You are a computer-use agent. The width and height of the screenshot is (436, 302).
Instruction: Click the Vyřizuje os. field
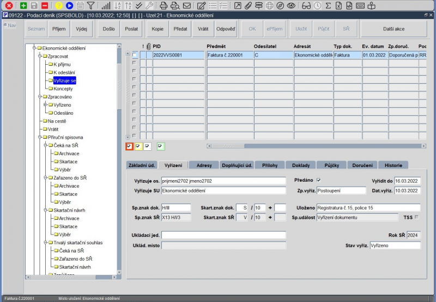pos(223,181)
